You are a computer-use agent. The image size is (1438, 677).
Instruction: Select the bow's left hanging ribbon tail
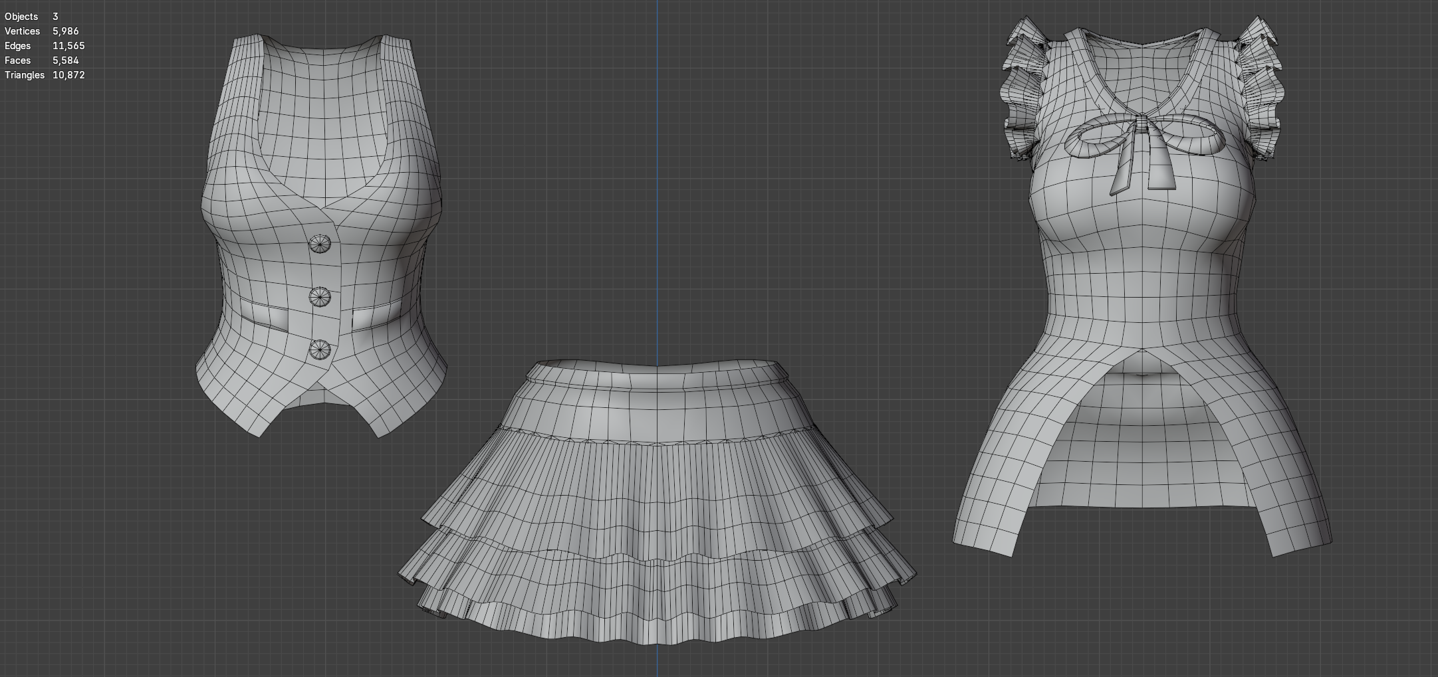tap(1126, 163)
